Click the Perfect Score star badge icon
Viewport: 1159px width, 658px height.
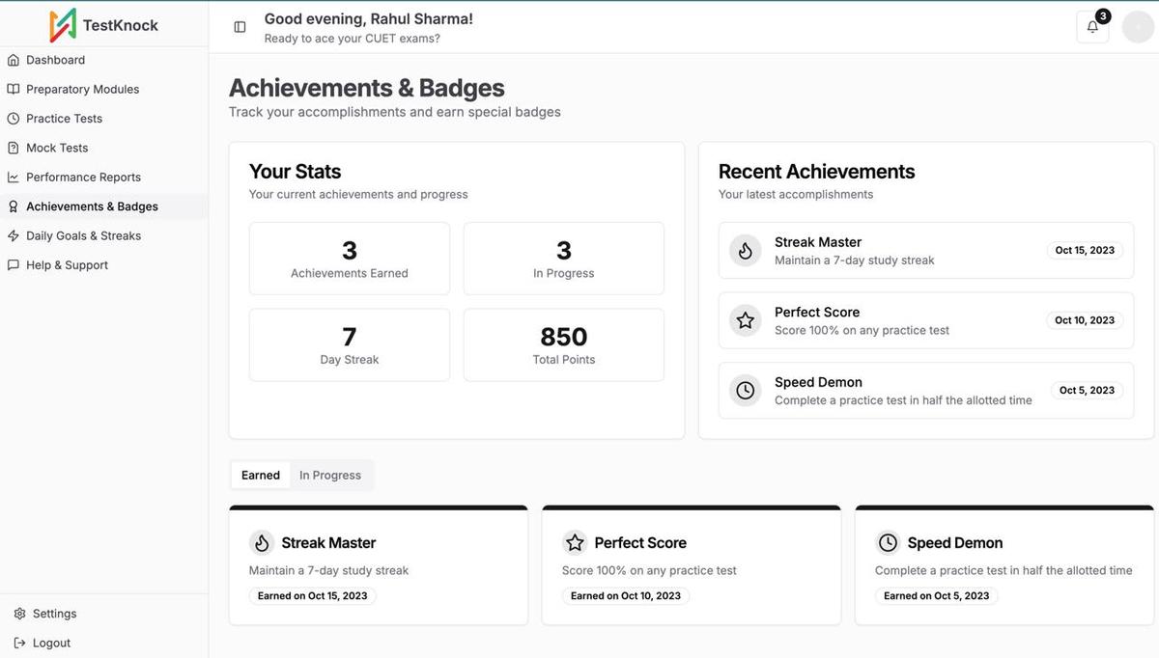[x=744, y=320]
